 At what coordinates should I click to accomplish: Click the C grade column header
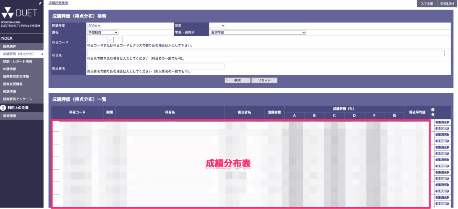(334, 115)
